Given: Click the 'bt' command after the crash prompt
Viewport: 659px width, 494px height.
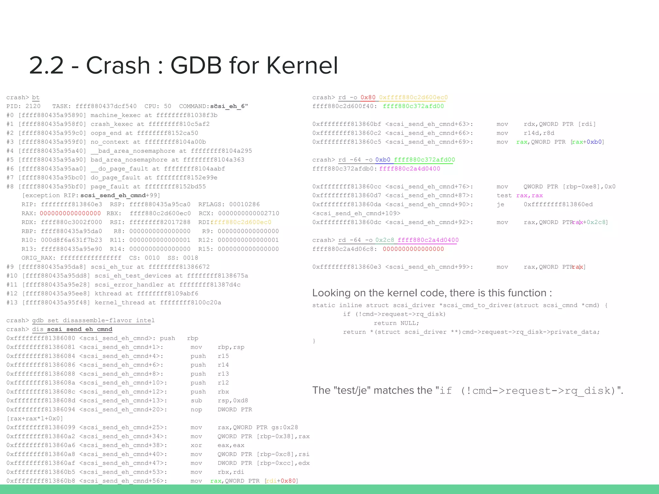Looking at the screenshot, I should [36, 97].
